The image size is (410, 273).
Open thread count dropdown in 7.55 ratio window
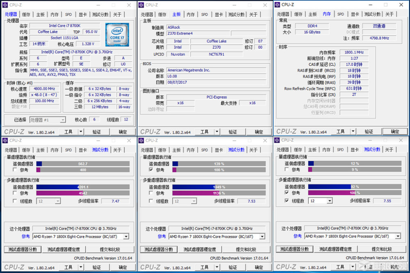pos(330,201)
